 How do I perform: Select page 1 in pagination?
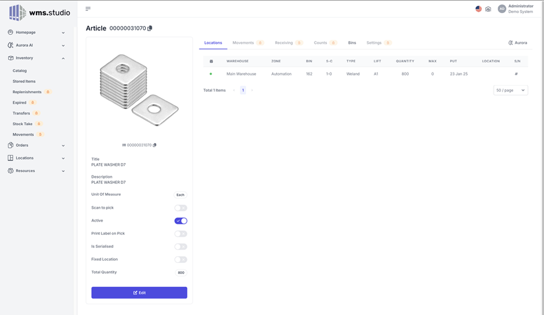[243, 90]
